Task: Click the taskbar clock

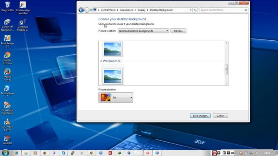Action: (x=267, y=153)
